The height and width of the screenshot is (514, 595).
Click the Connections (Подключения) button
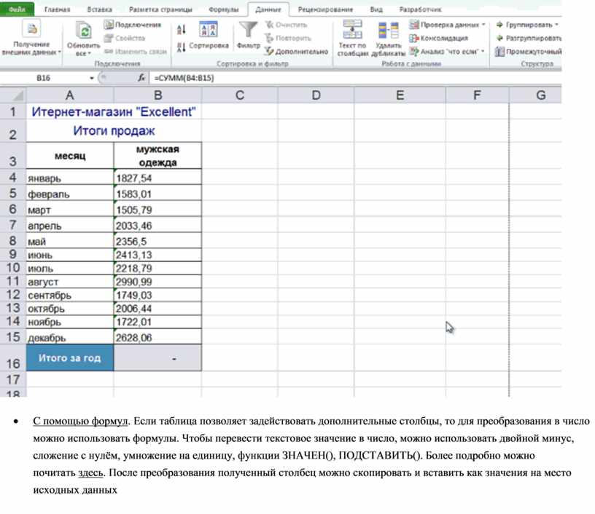click(x=132, y=25)
